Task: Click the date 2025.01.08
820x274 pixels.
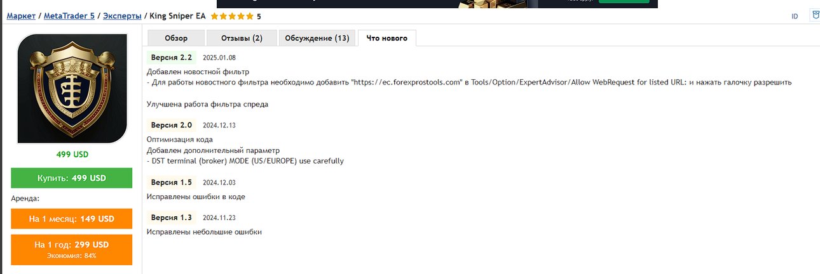Action: pos(219,58)
